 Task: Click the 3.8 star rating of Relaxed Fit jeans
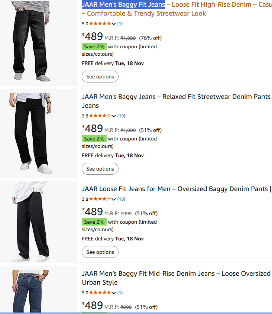pyautogui.click(x=100, y=116)
